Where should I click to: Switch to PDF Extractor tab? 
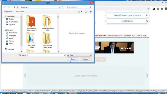pos(101,36)
